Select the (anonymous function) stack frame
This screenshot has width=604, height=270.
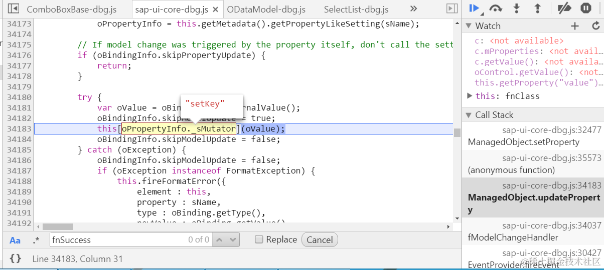coord(533,164)
